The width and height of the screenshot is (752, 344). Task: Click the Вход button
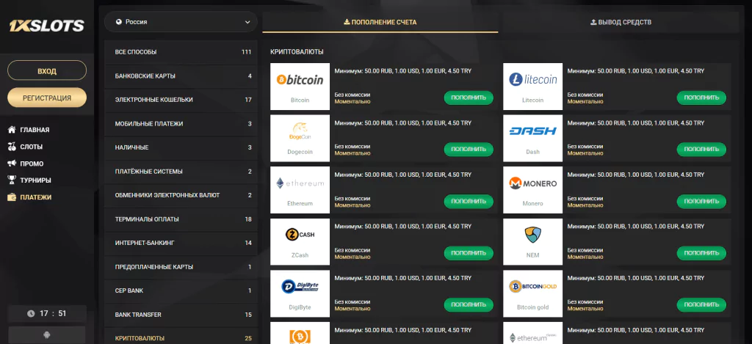47,71
